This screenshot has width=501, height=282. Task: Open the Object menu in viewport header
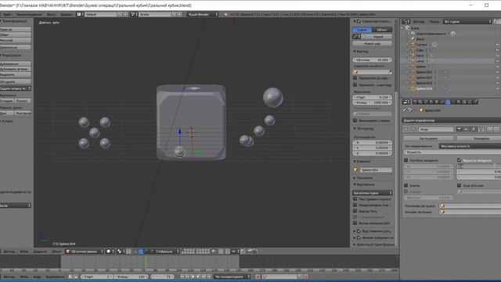(56, 251)
